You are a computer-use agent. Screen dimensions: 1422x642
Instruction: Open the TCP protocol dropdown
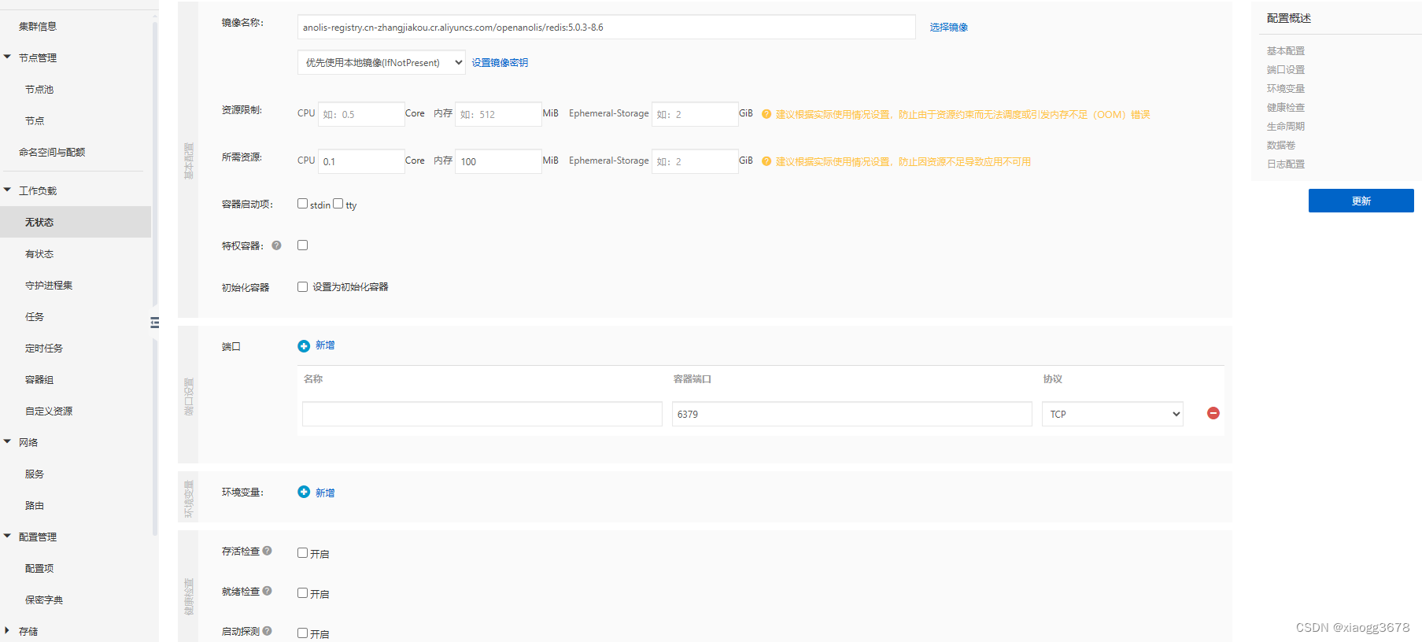1113,414
